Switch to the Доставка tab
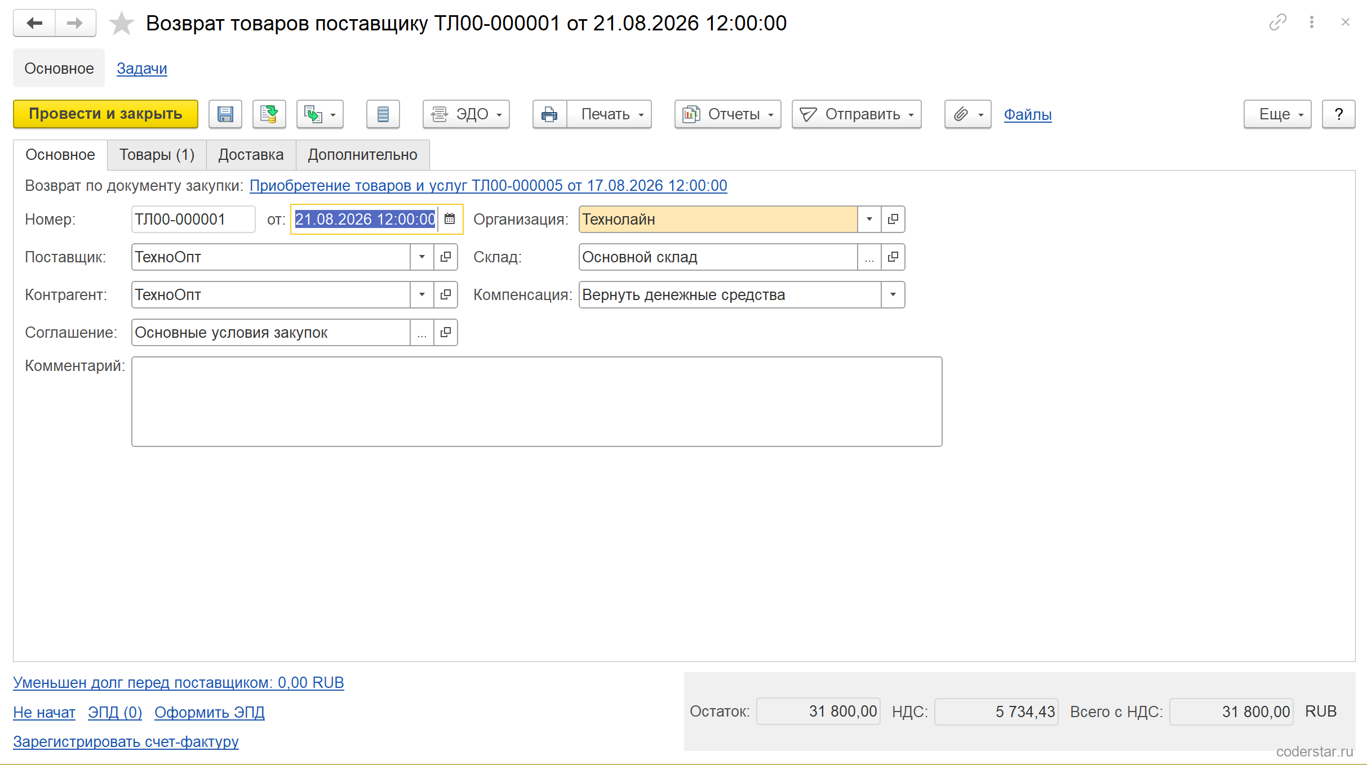Image resolution: width=1367 pixels, height=765 pixels. tap(251, 155)
